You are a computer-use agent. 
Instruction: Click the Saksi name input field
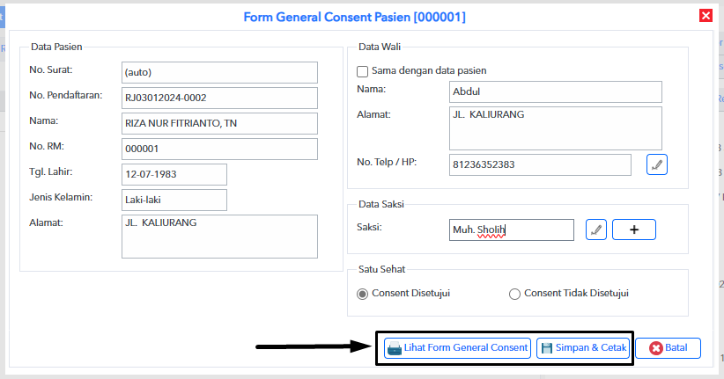tap(512, 230)
